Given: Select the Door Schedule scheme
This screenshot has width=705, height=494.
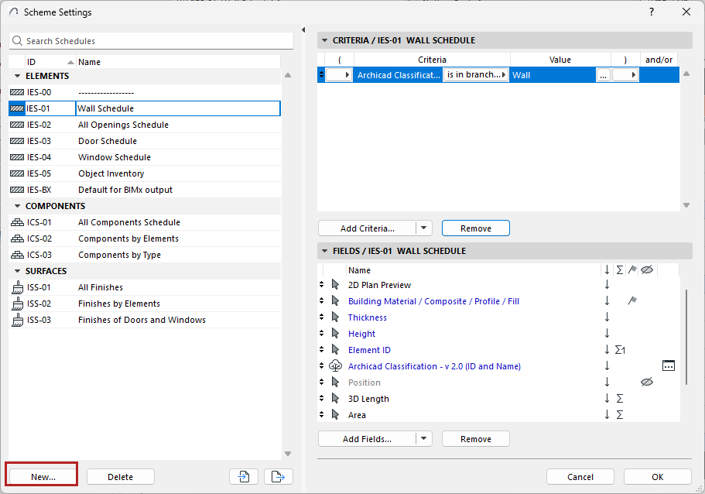Looking at the screenshot, I should pos(108,141).
